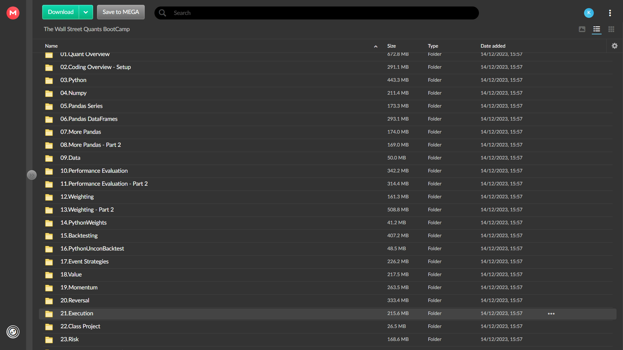This screenshot has height=350, width=623.
Task: Sort by Date added column header
Action: 493,46
